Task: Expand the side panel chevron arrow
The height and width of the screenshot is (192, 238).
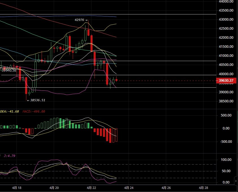Action: click(x=236, y=181)
